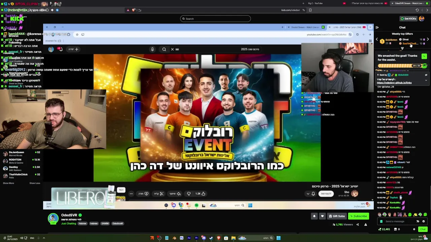Click the Gift Subs button
The width and height of the screenshot is (431, 242).
337,216
